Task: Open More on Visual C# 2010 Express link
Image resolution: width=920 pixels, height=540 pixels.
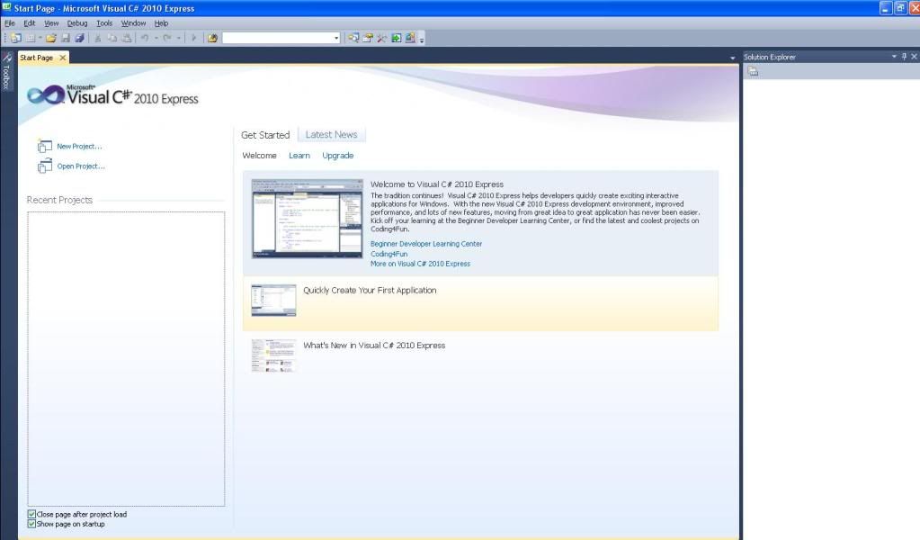Action: (420, 264)
